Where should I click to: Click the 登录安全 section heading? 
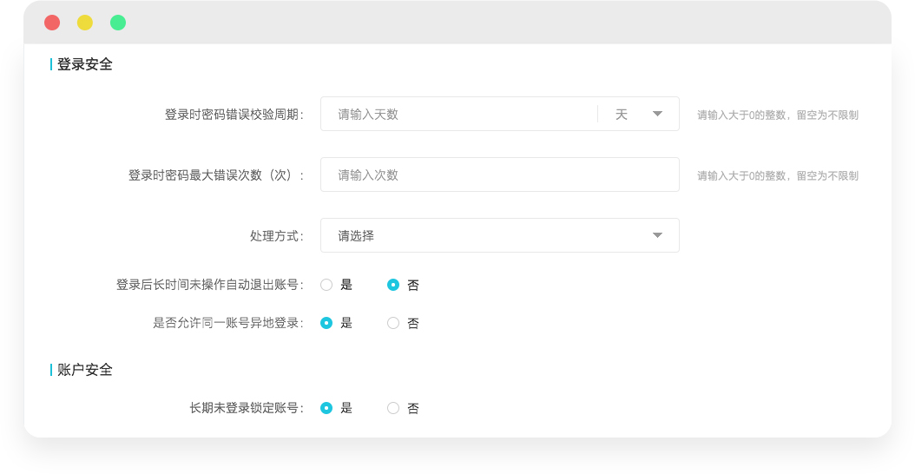click(x=84, y=64)
